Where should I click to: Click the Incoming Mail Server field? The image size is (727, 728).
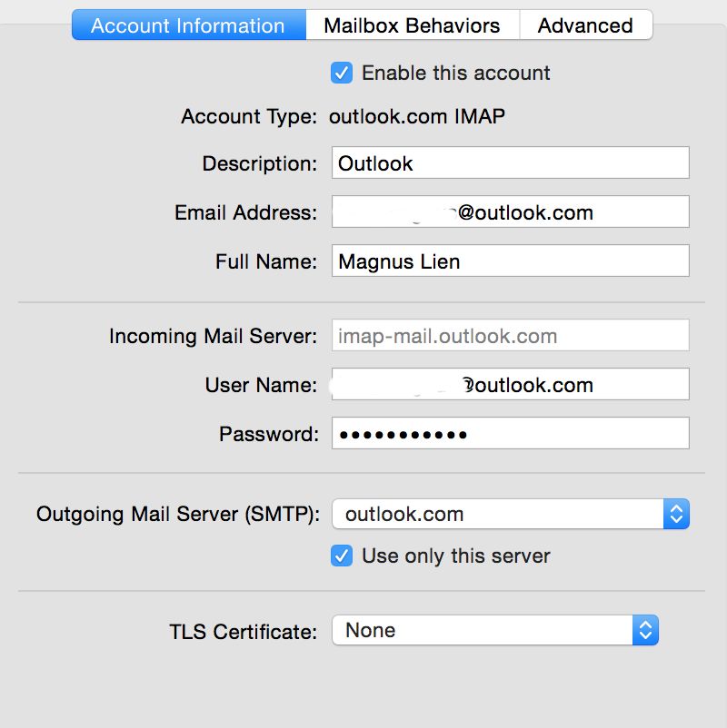511,335
